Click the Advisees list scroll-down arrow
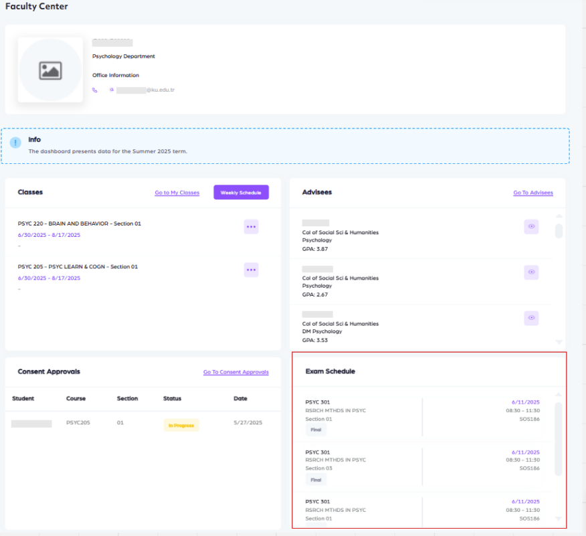The image size is (586, 536). click(x=559, y=342)
